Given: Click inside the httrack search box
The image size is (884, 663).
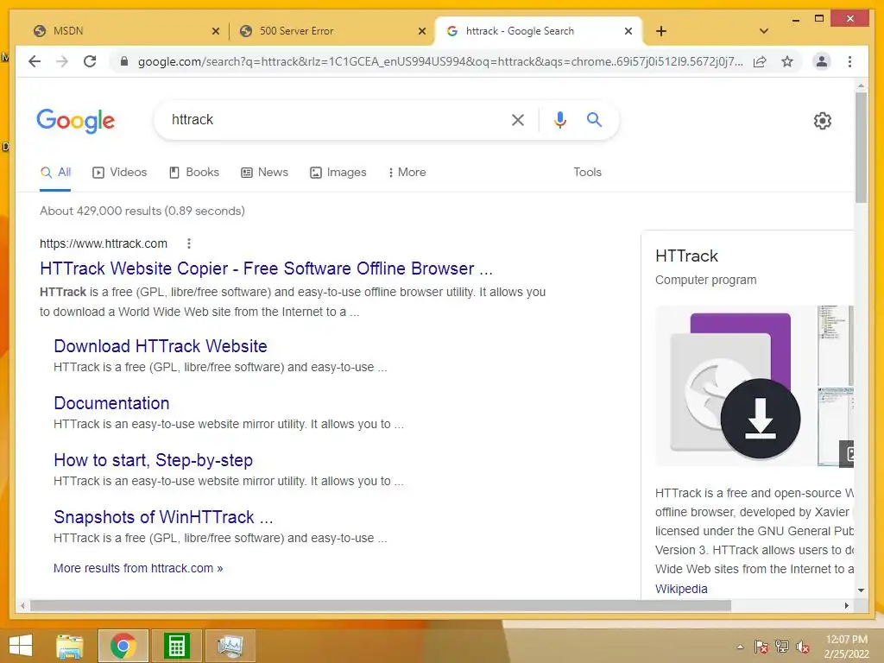Looking at the screenshot, I should [332, 119].
